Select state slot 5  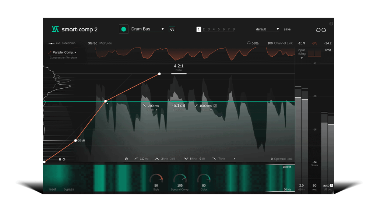click(x=219, y=29)
